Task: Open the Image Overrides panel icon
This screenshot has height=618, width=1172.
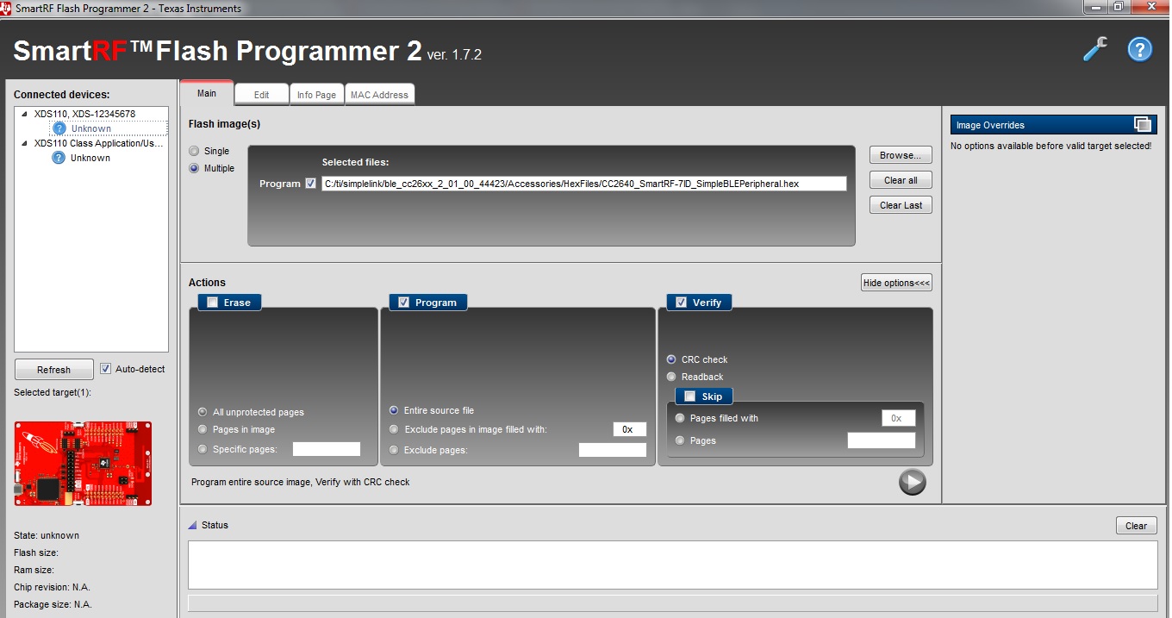Action: [1144, 124]
